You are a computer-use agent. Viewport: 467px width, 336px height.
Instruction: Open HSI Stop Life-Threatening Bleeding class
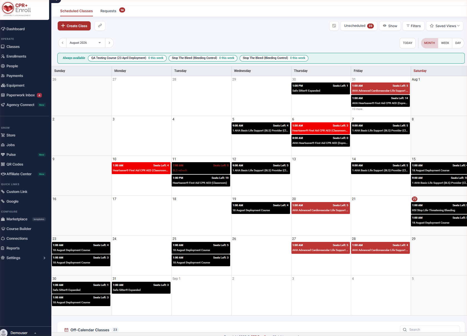[439, 208]
